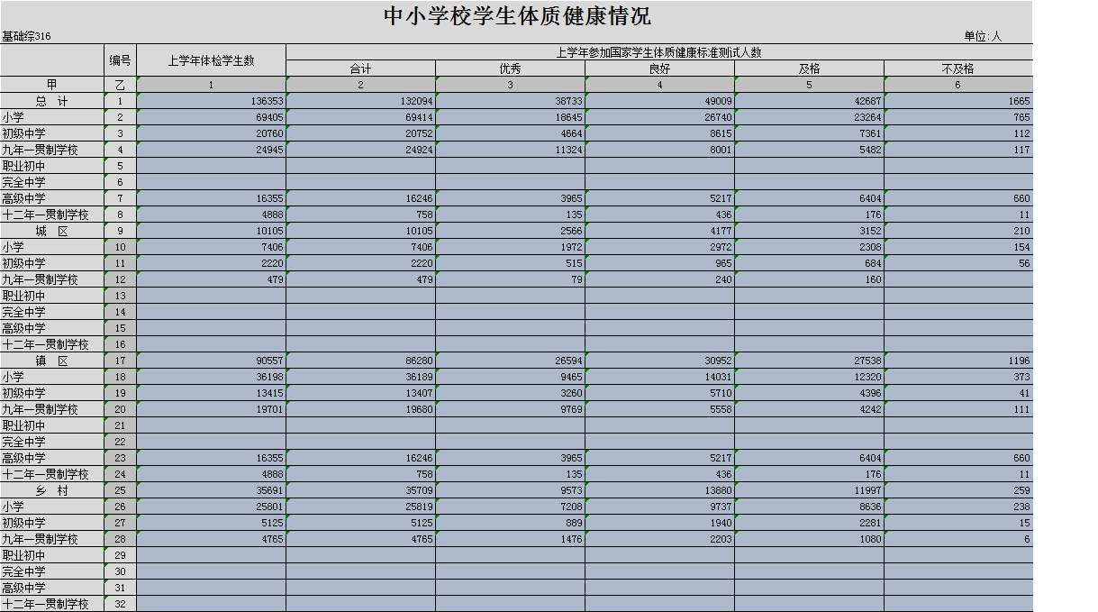1098x612 pixels.
Task: Select the total 不及格 value 1665
Action: coord(958,101)
